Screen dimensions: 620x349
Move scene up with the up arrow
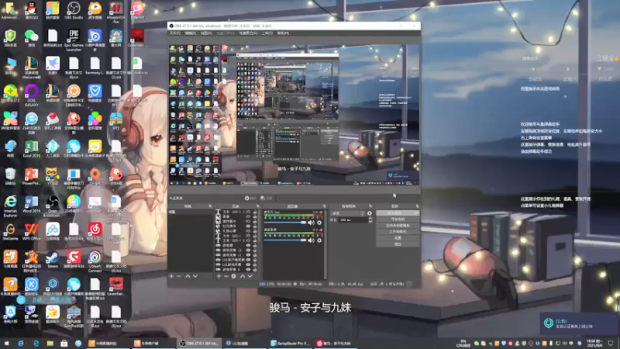[x=188, y=276]
